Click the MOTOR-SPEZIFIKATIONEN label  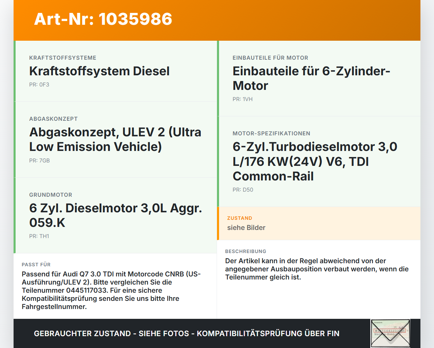pyautogui.click(x=271, y=134)
